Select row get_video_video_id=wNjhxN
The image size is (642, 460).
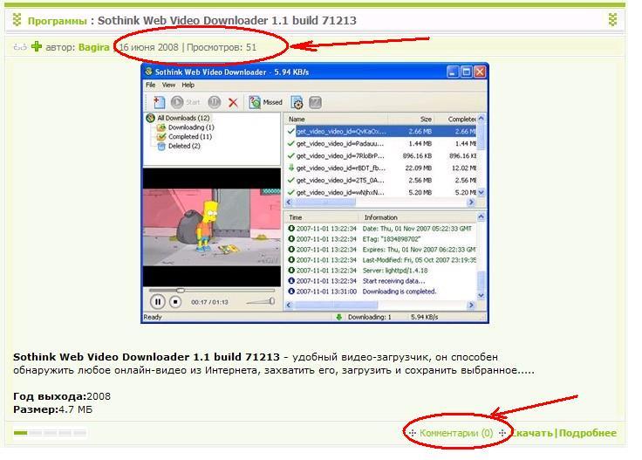(x=381, y=192)
